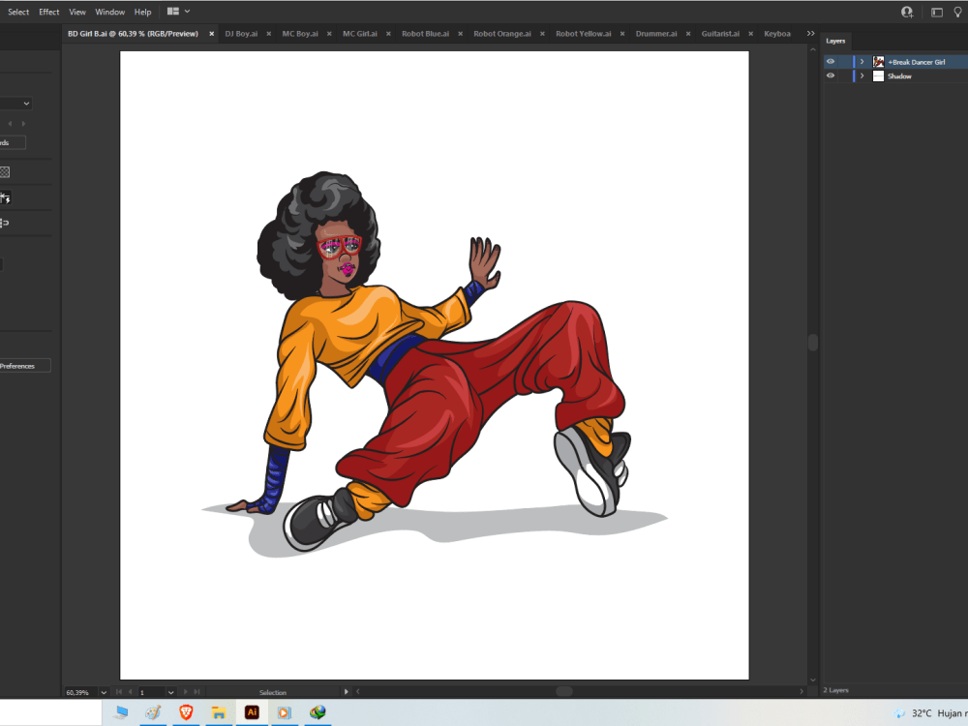Switch to the MC Boy.ai tab
This screenshot has height=726, width=968.
(x=300, y=34)
